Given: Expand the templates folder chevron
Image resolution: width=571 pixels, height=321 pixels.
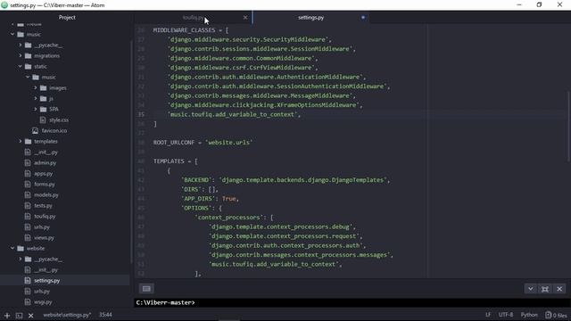Looking at the screenshot, I should pos(21,141).
